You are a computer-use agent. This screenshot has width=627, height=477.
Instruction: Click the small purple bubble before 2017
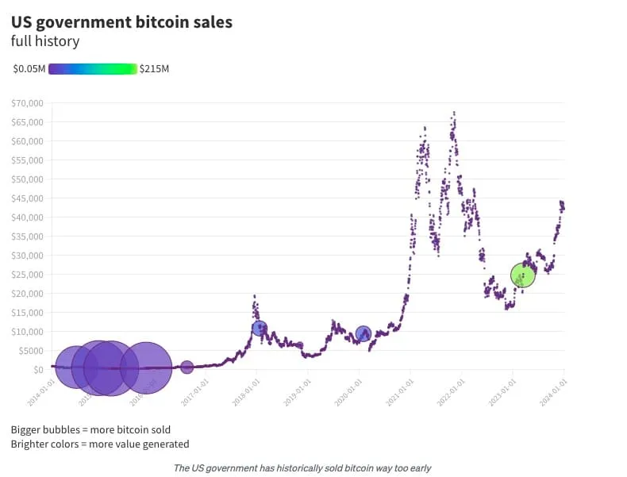(187, 367)
